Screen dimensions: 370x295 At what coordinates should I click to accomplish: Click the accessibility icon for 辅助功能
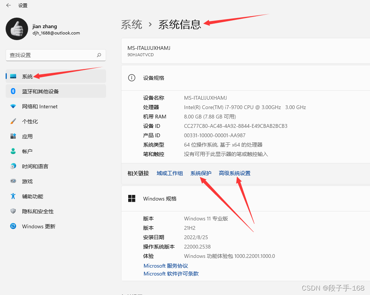tap(13, 196)
